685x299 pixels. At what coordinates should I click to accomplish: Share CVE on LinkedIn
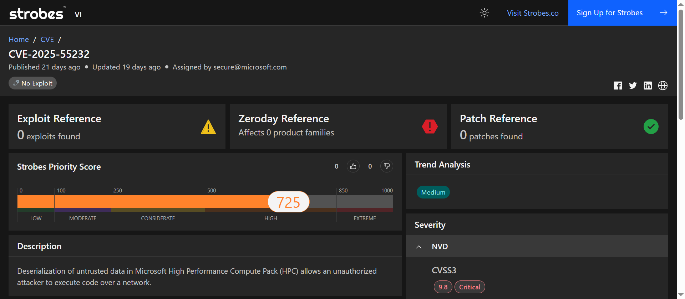click(648, 86)
